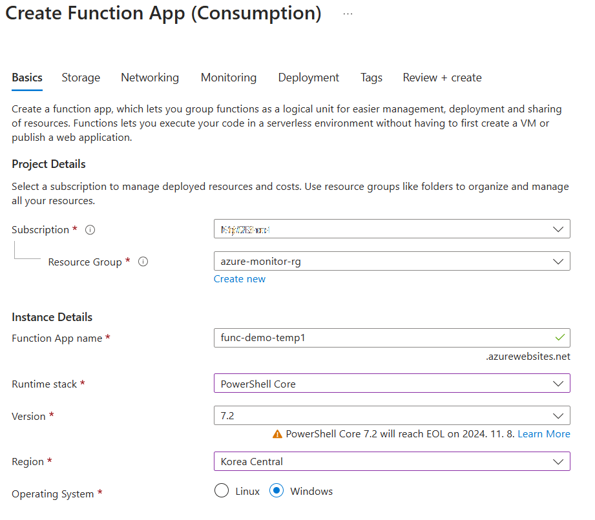This screenshot has width=595, height=520.
Task: Click the Subscription info icon
Action: coord(90,230)
